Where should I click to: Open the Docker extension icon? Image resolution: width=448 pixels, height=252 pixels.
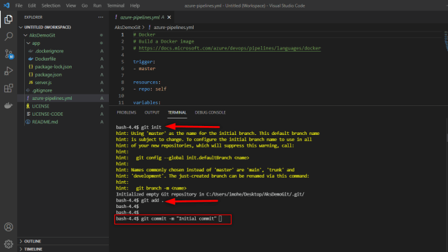(8, 105)
